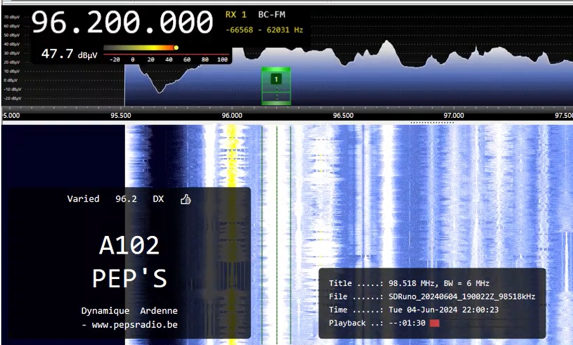
Task: Click the BC-FM mode label
Action: [x=272, y=14]
